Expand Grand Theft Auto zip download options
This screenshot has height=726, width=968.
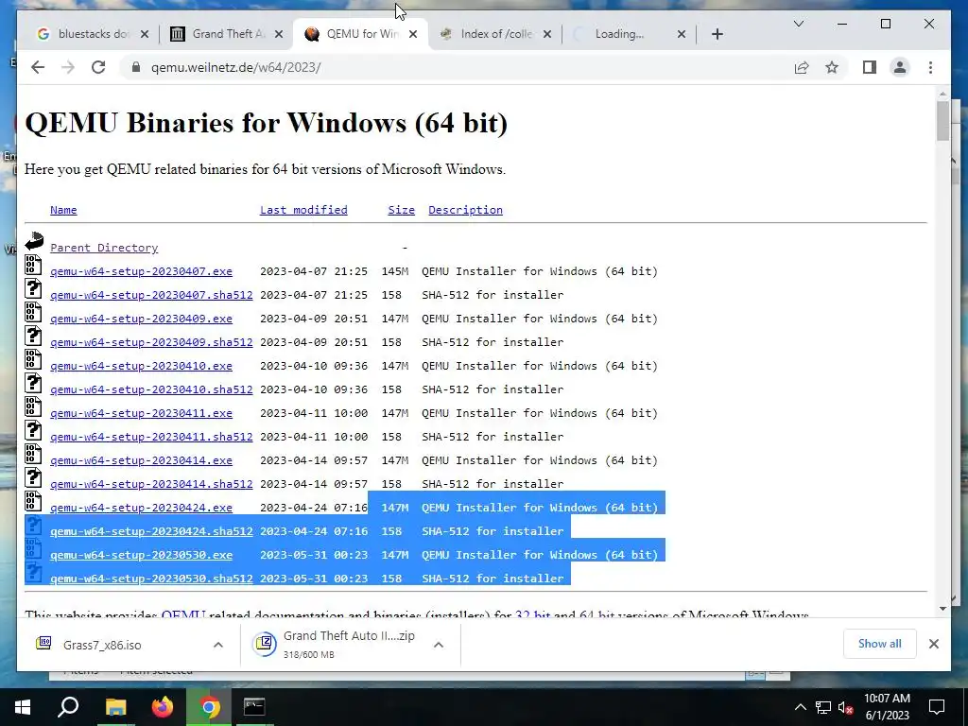coord(439,645)
